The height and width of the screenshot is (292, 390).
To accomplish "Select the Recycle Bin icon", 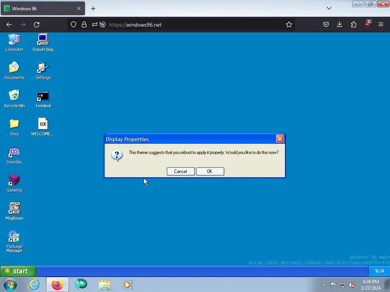I will tap(14, 99).
